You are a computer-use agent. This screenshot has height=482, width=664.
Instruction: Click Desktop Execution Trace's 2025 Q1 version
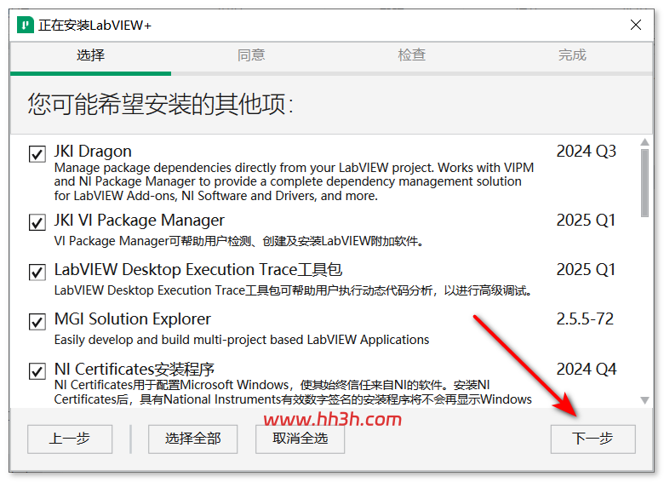tap(586, 270)
